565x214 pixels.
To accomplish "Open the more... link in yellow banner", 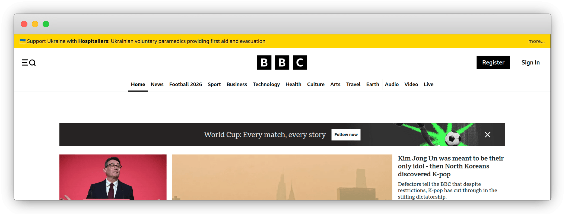I will click(x=536, y=41).
